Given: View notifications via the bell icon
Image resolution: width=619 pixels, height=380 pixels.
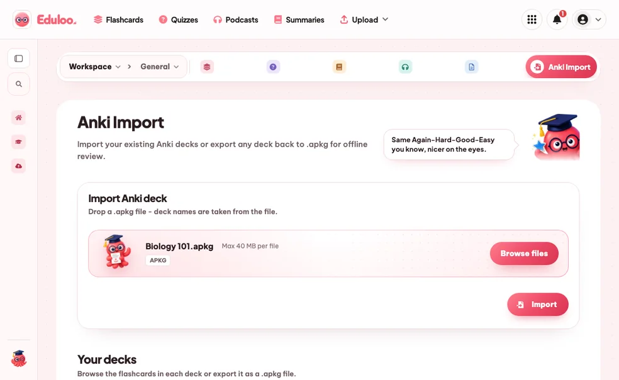Looking at the screenshot, I should click(557, 20).
